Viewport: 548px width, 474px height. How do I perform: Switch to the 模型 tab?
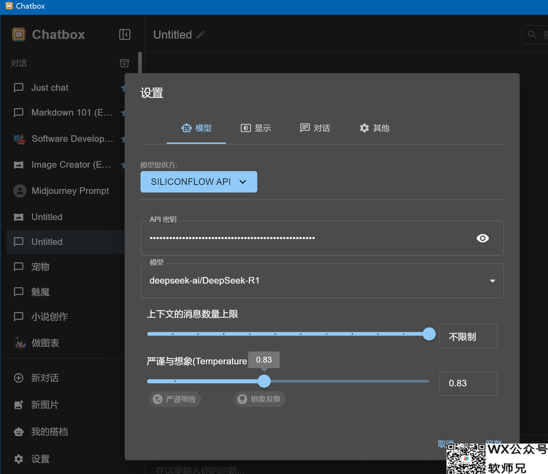[196, 128]
